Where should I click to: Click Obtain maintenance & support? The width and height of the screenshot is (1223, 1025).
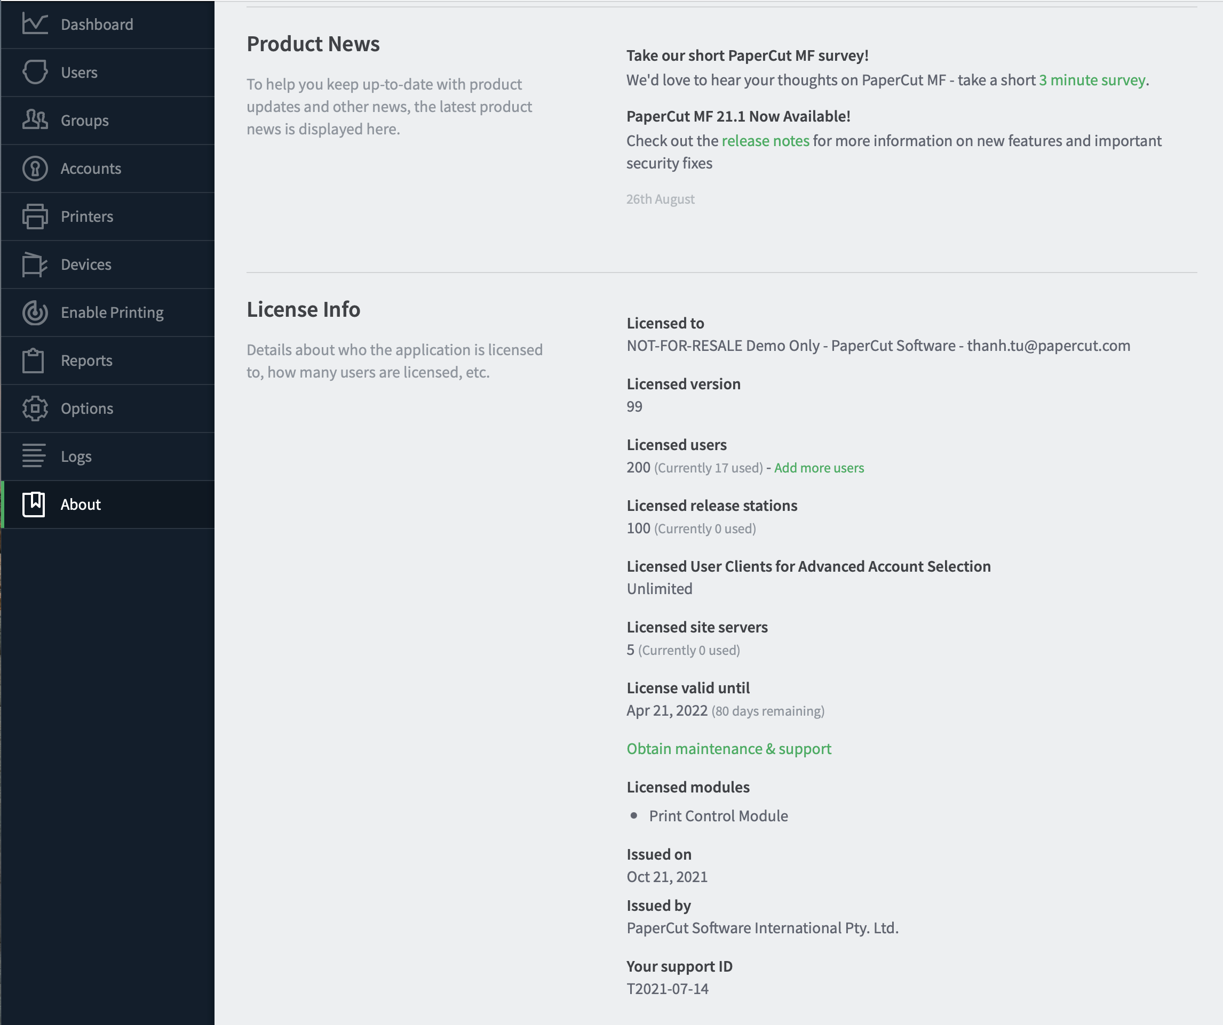click(x=728, y=749)
